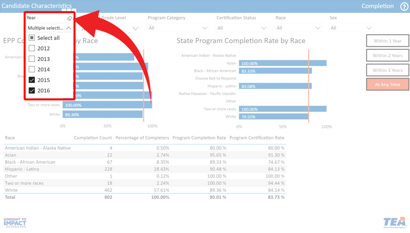
Task: Click the At Any Time button
Action: (387, 85)
